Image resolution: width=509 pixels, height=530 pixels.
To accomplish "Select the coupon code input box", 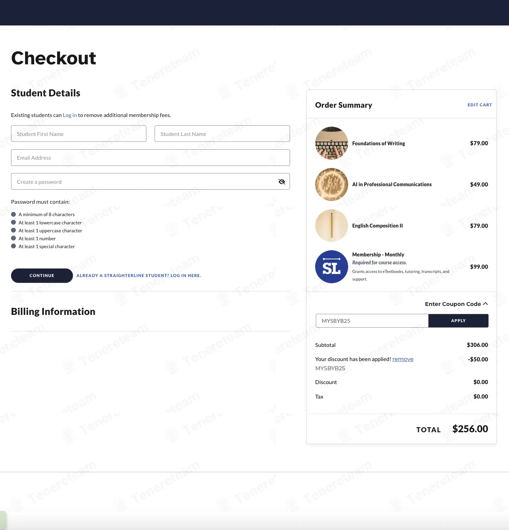I will (372, 321).
